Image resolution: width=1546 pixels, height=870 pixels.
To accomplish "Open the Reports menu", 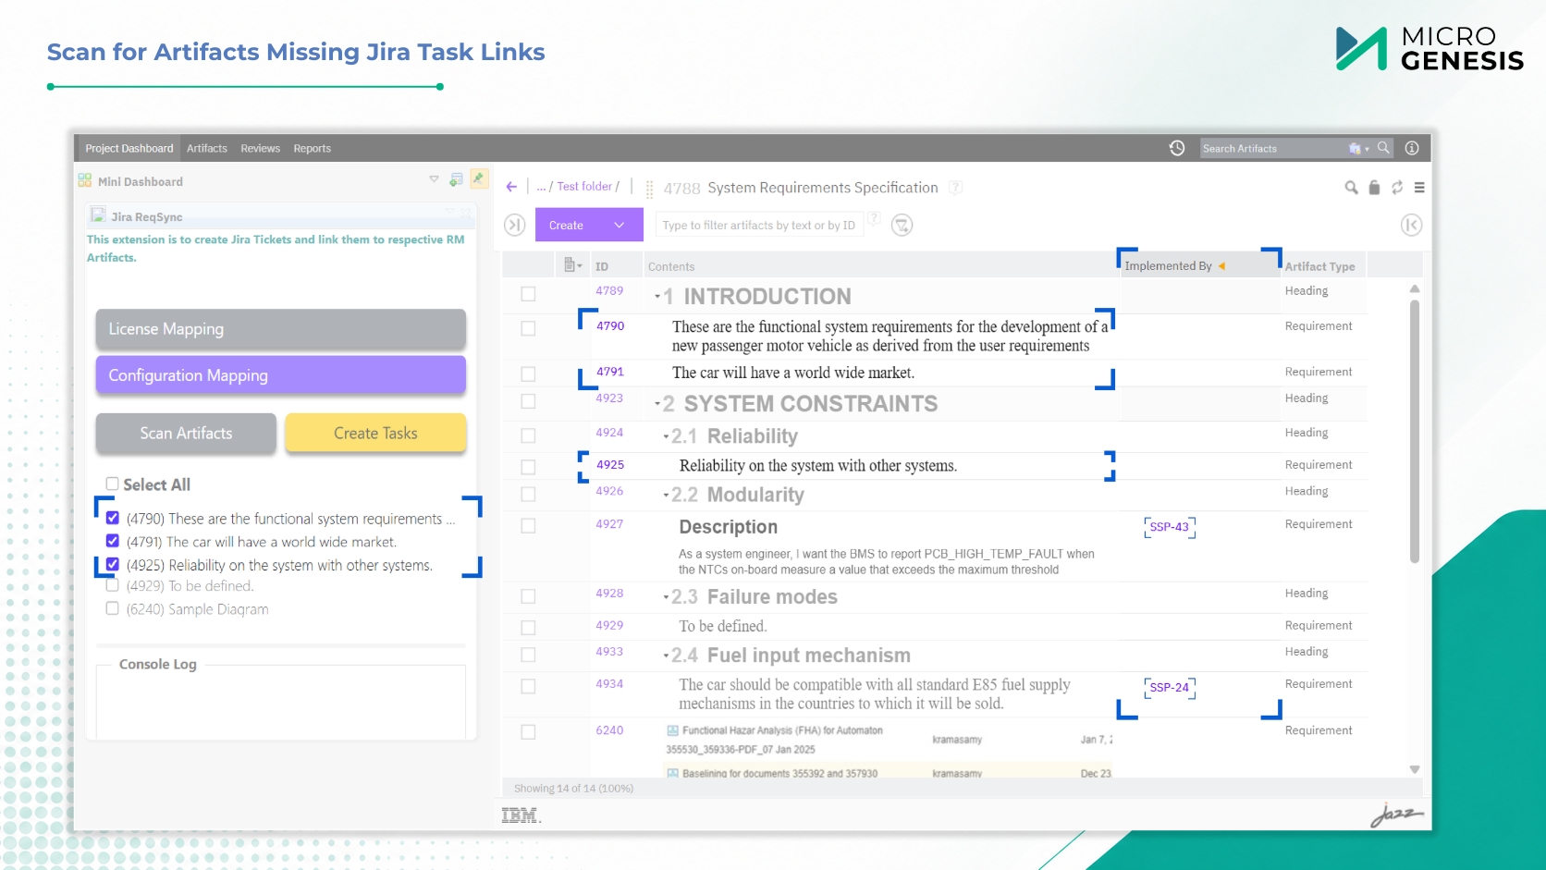I will point(313,148).
